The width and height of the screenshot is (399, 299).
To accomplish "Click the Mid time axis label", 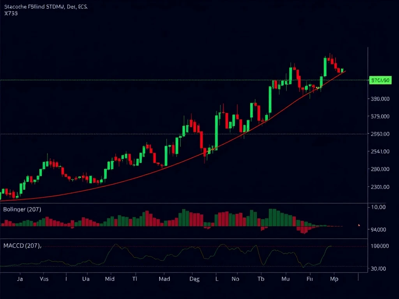I will point(109,279).
